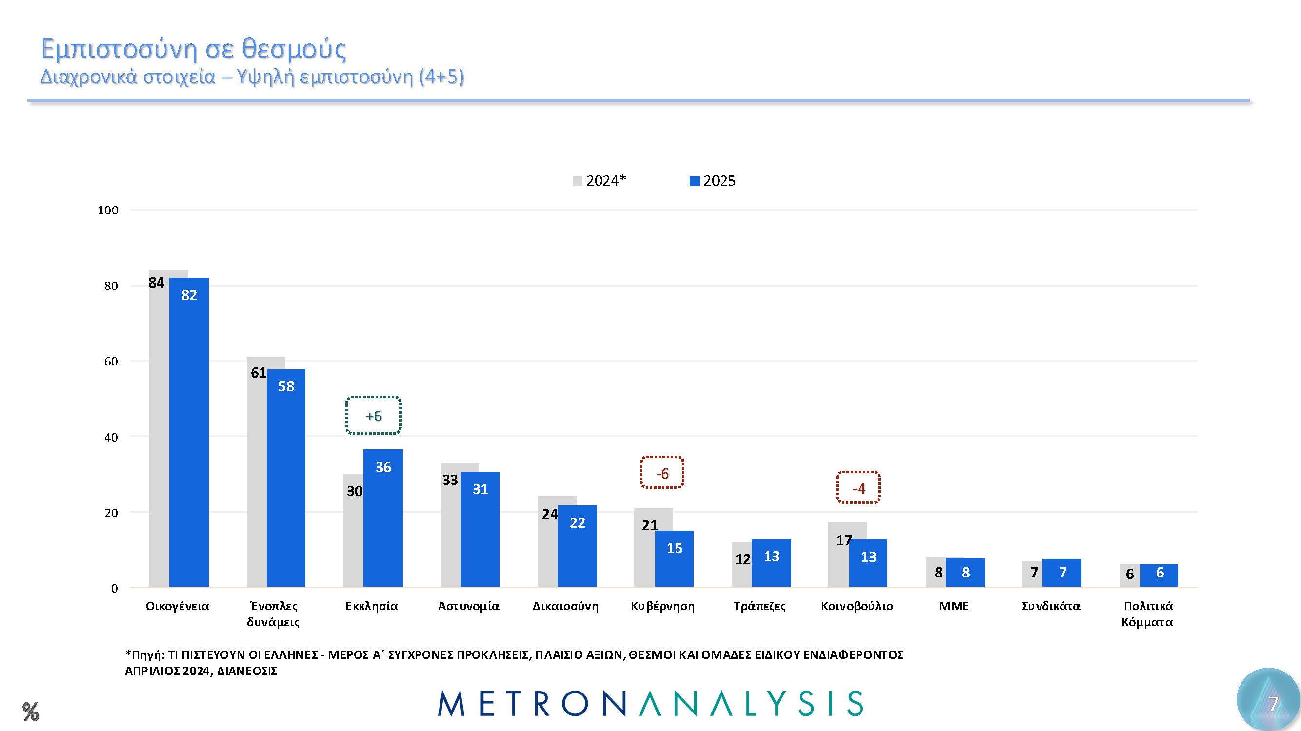Click the Κυβέρνηση axis label
Screen dimensions: 1301x731
662,606
